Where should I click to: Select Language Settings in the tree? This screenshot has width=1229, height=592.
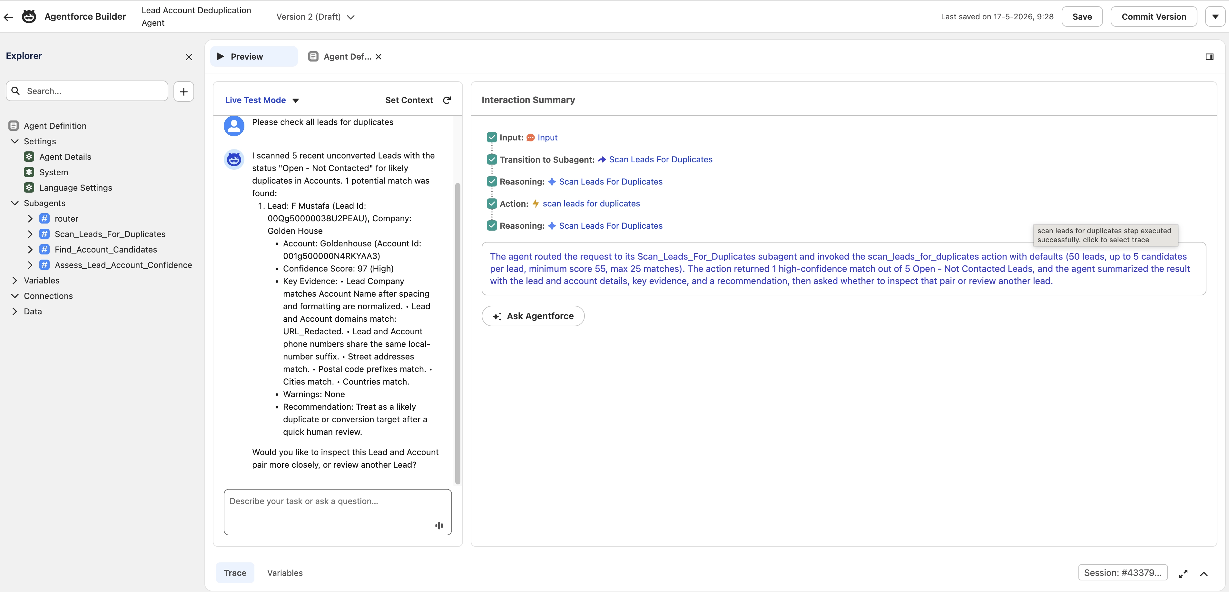[75, 188]
